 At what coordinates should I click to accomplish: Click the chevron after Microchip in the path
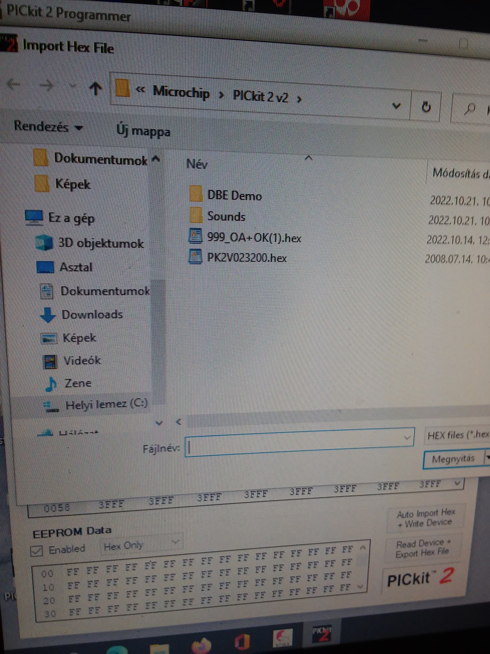click(x=222, y=95)
